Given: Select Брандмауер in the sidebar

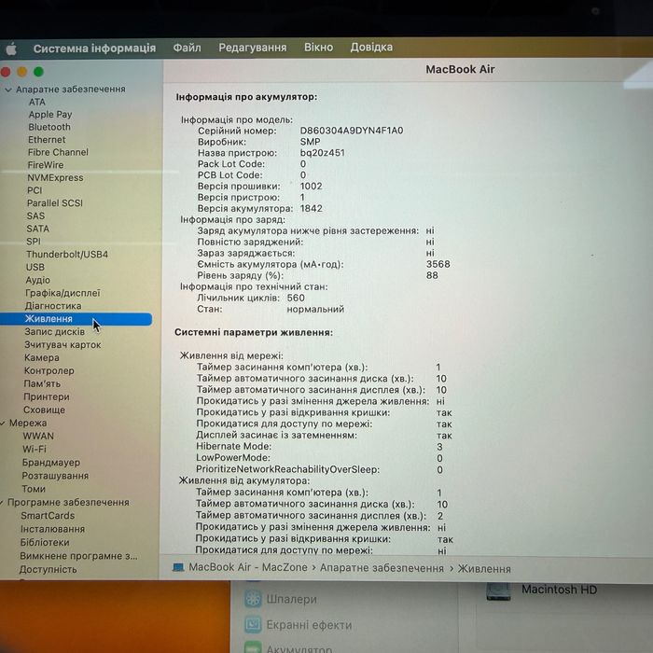Looking at the screenshot, I should pos(50,463).
